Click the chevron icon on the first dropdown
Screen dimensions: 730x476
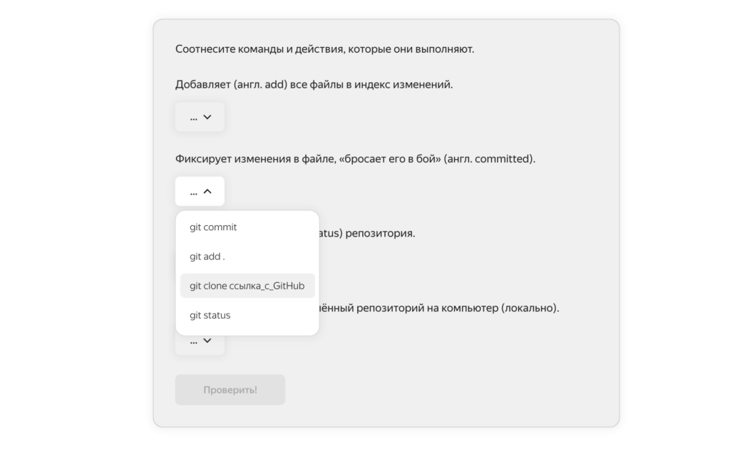(x=208, y=116)
